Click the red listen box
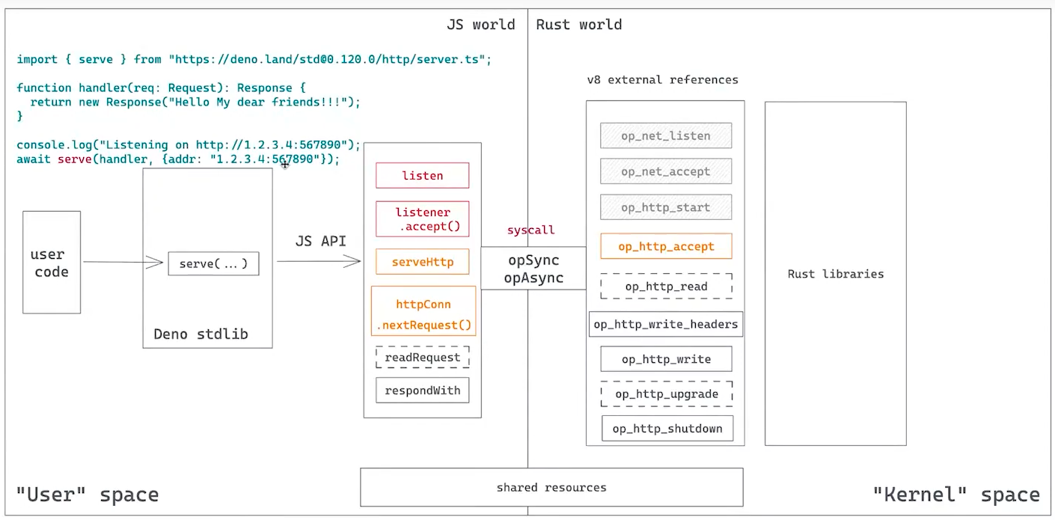The image size is (1055, 520). pos(422,176)
